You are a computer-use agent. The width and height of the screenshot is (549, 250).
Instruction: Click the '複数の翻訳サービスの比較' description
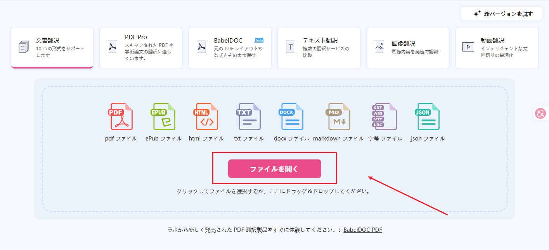tap(326, 52)
